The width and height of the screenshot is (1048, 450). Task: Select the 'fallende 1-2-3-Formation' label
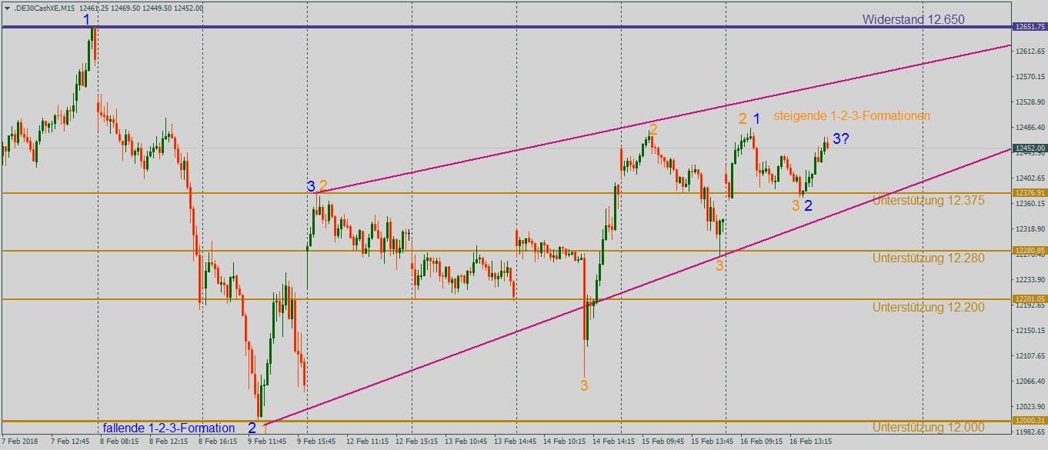[x=169, y=428]
